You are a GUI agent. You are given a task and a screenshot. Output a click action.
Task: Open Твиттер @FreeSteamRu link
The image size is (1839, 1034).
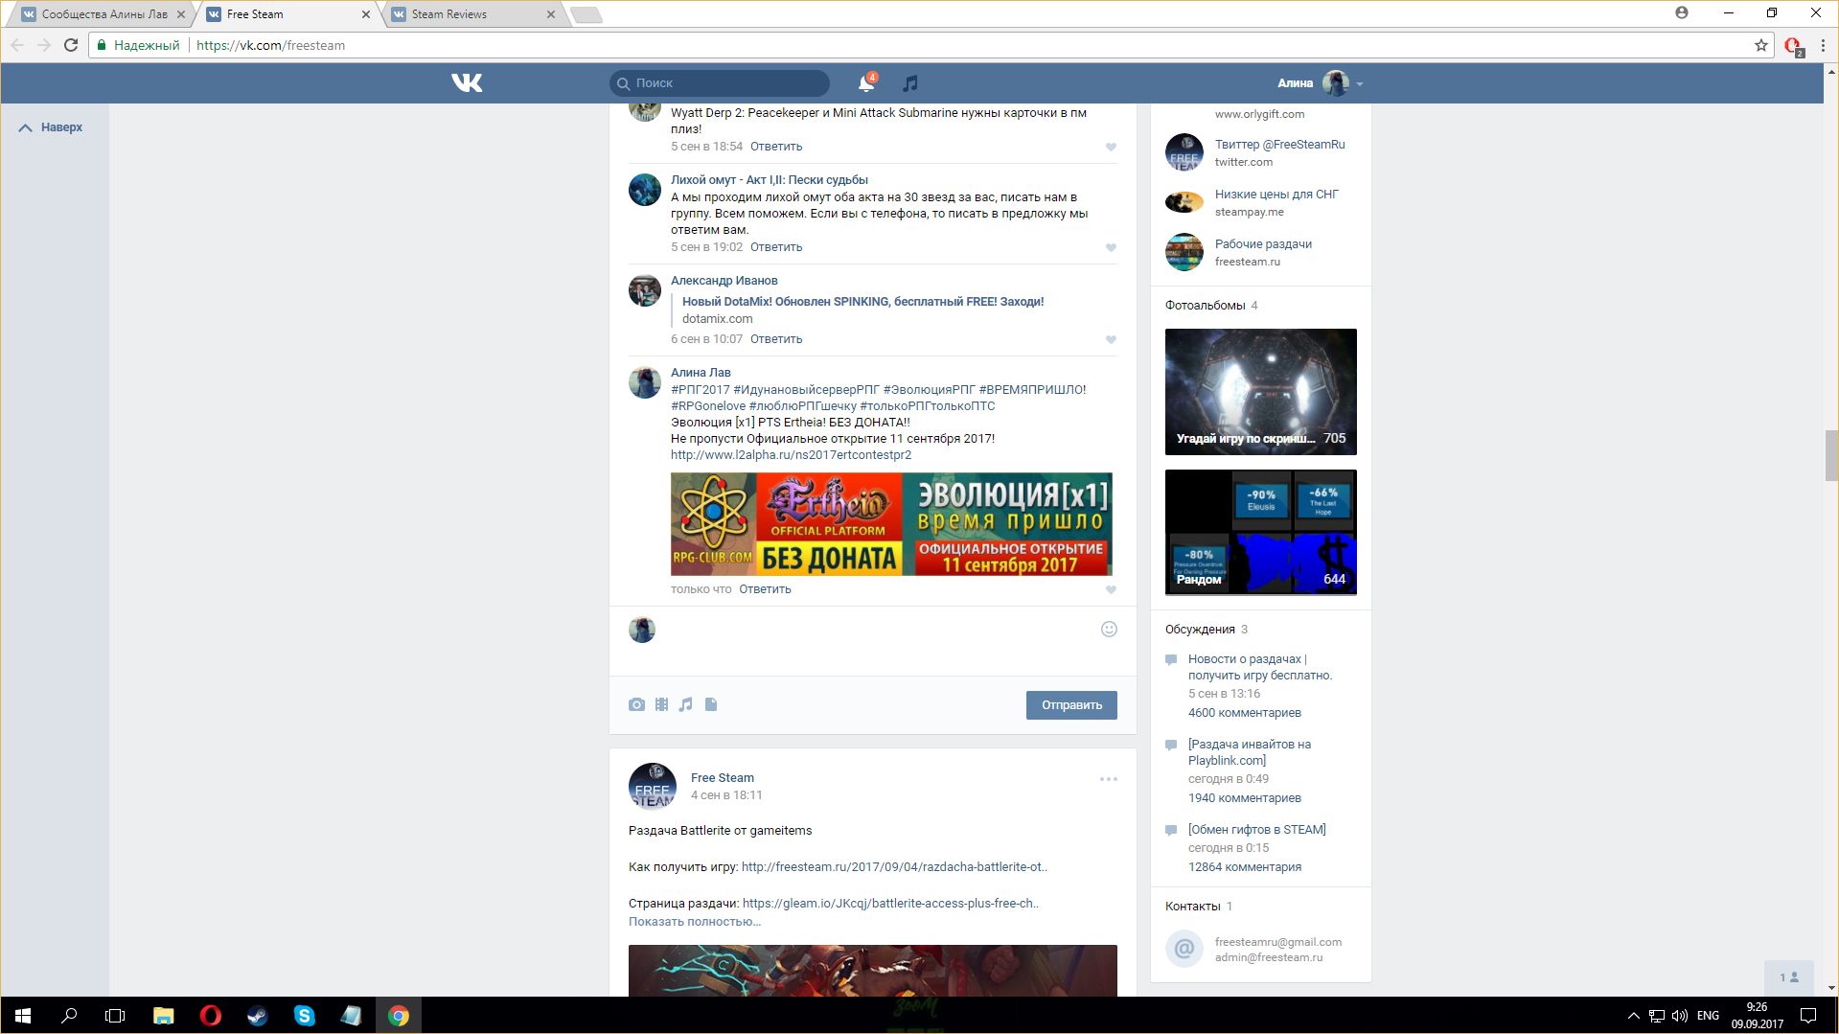tap(1279, 145)
